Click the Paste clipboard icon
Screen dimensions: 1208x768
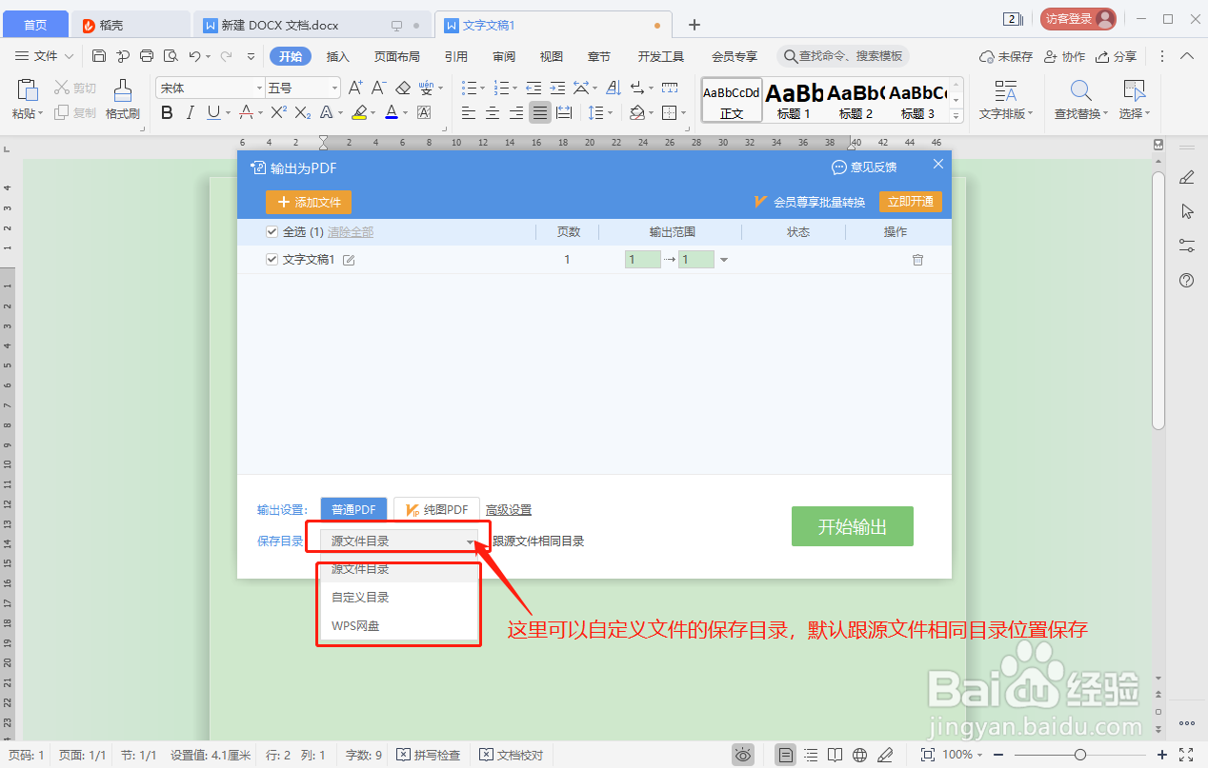[x=27, y=90]
